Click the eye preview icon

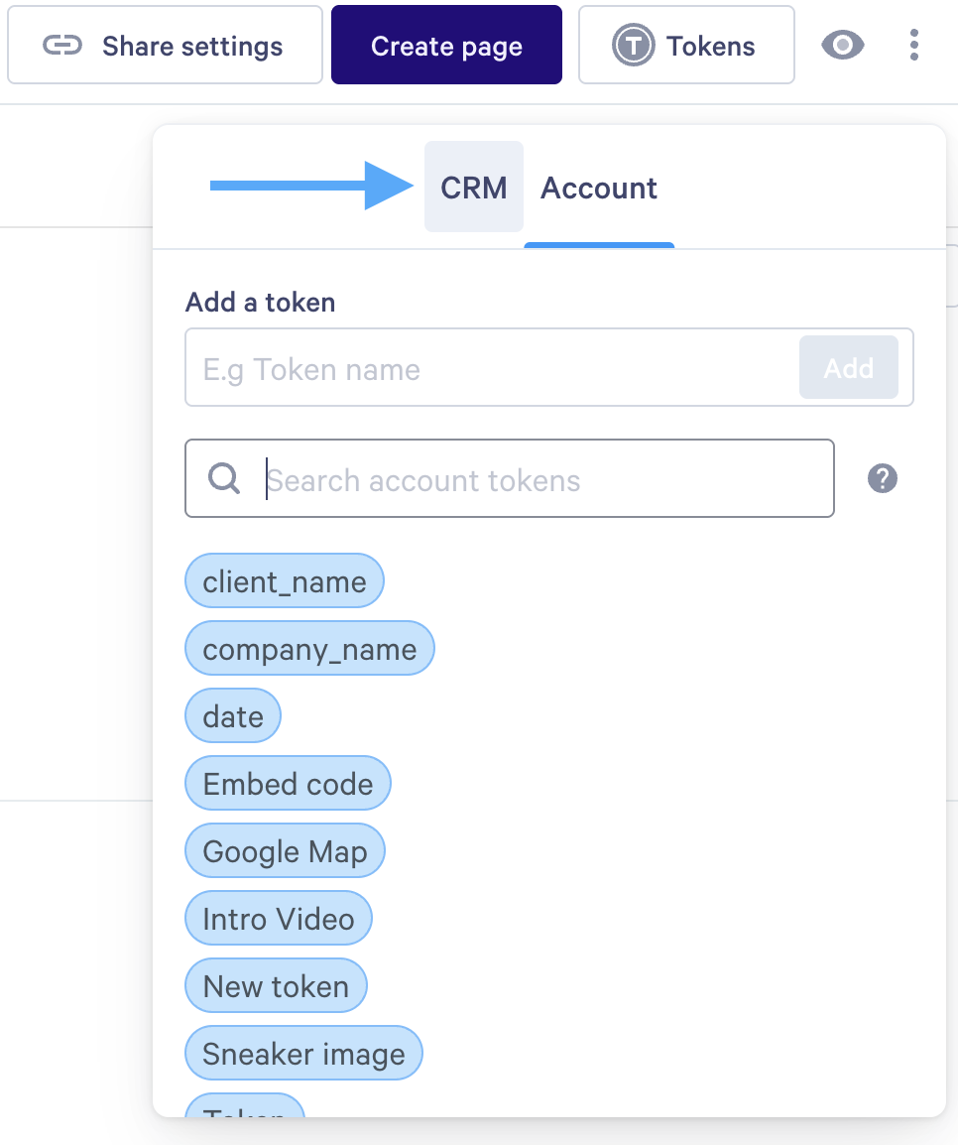843,45
